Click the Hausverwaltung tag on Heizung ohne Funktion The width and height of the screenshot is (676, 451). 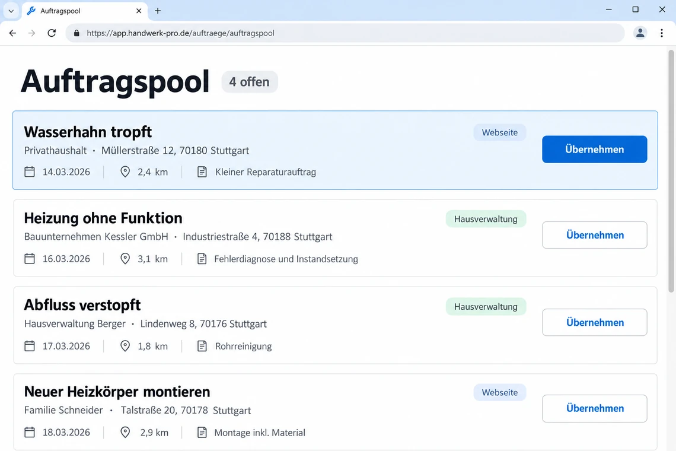pyautogui.click(x=486, y=219)
